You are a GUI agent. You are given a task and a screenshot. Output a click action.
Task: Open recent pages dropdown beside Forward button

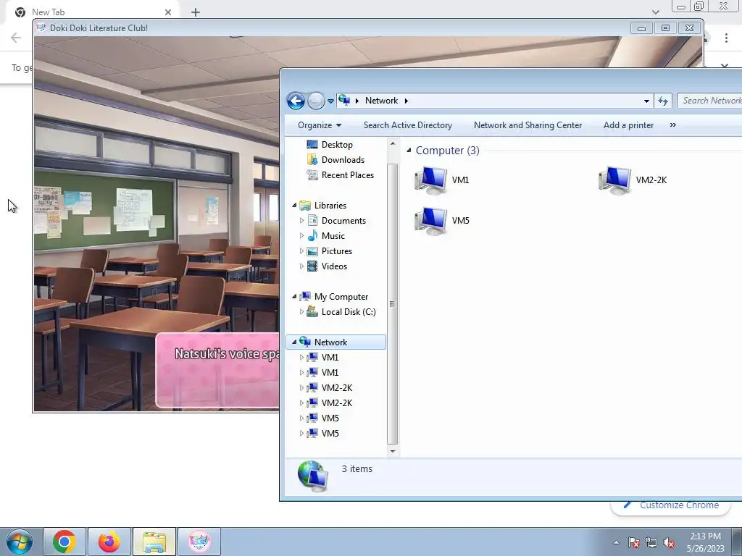pos(330,101)
